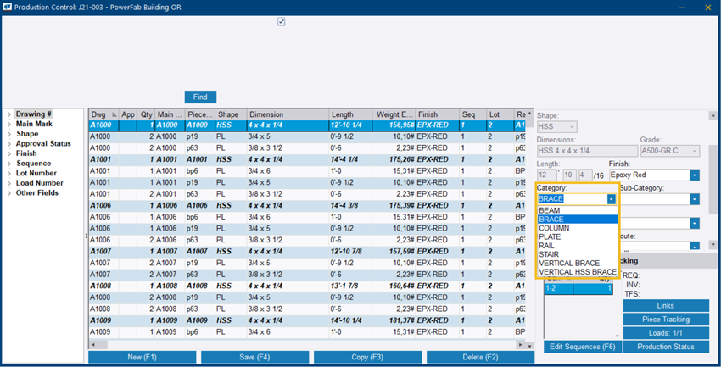Pick STAIR option from Category list

click(549, 254)
